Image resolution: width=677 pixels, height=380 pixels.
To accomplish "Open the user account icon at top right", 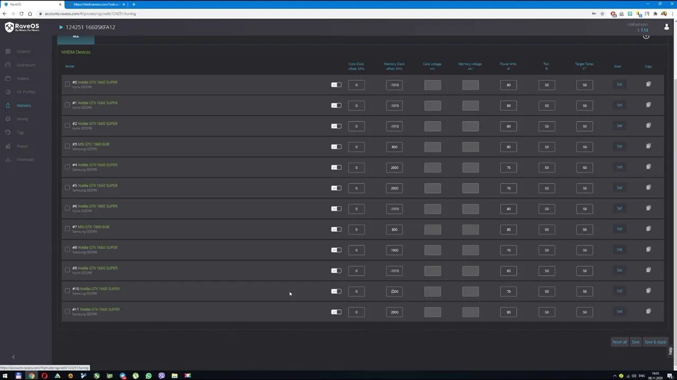I will click(x=666, y=26).
